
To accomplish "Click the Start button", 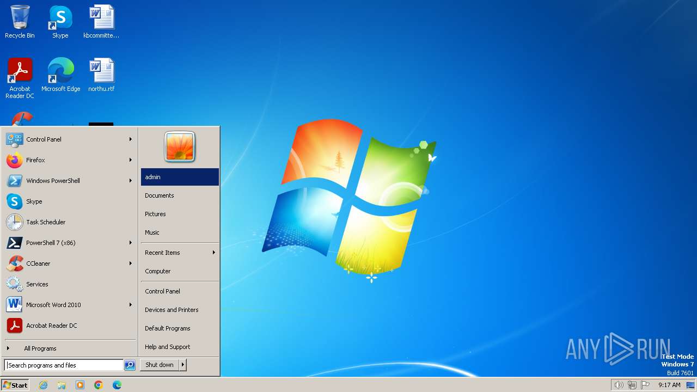I will (15, 385).
